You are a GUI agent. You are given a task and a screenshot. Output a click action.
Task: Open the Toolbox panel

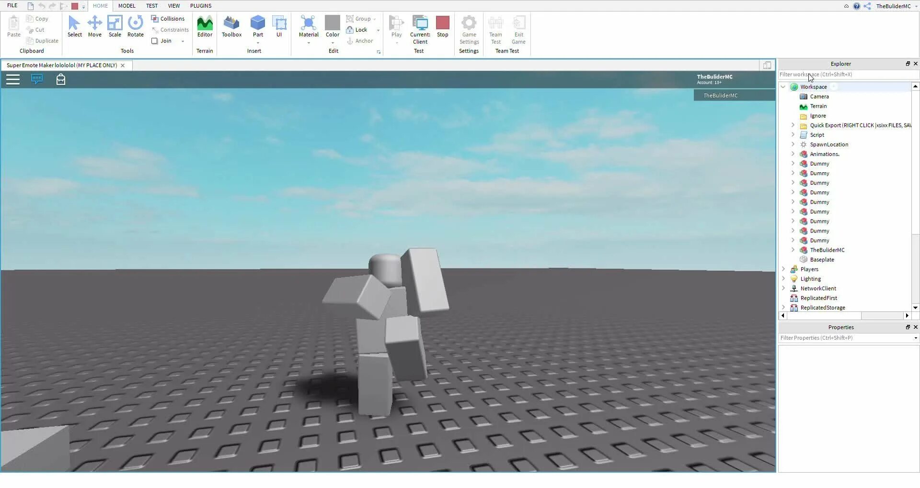pos(231,26)
